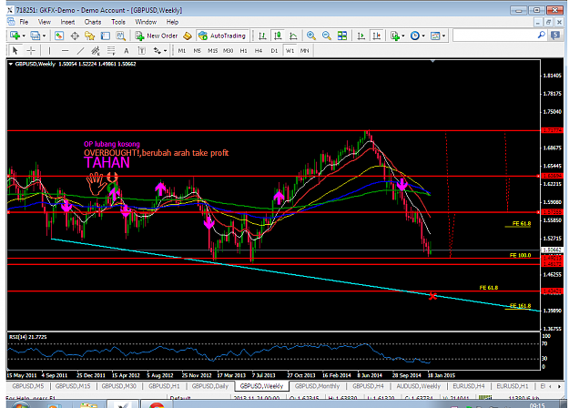Select the Fibonacci Retracement tool
This screenshot has width=569, height=408.
coord(111,50)
